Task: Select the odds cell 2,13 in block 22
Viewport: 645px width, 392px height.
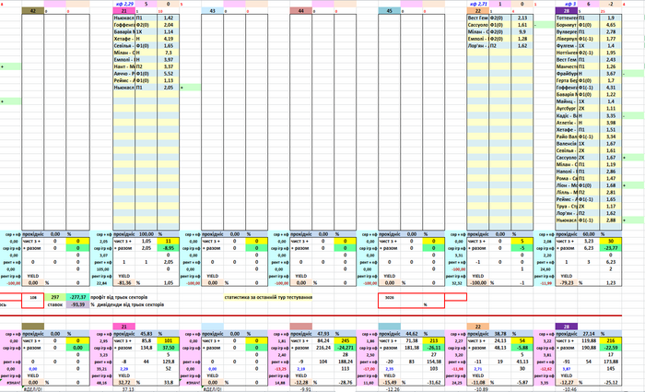Action: [x=522, y=18]
